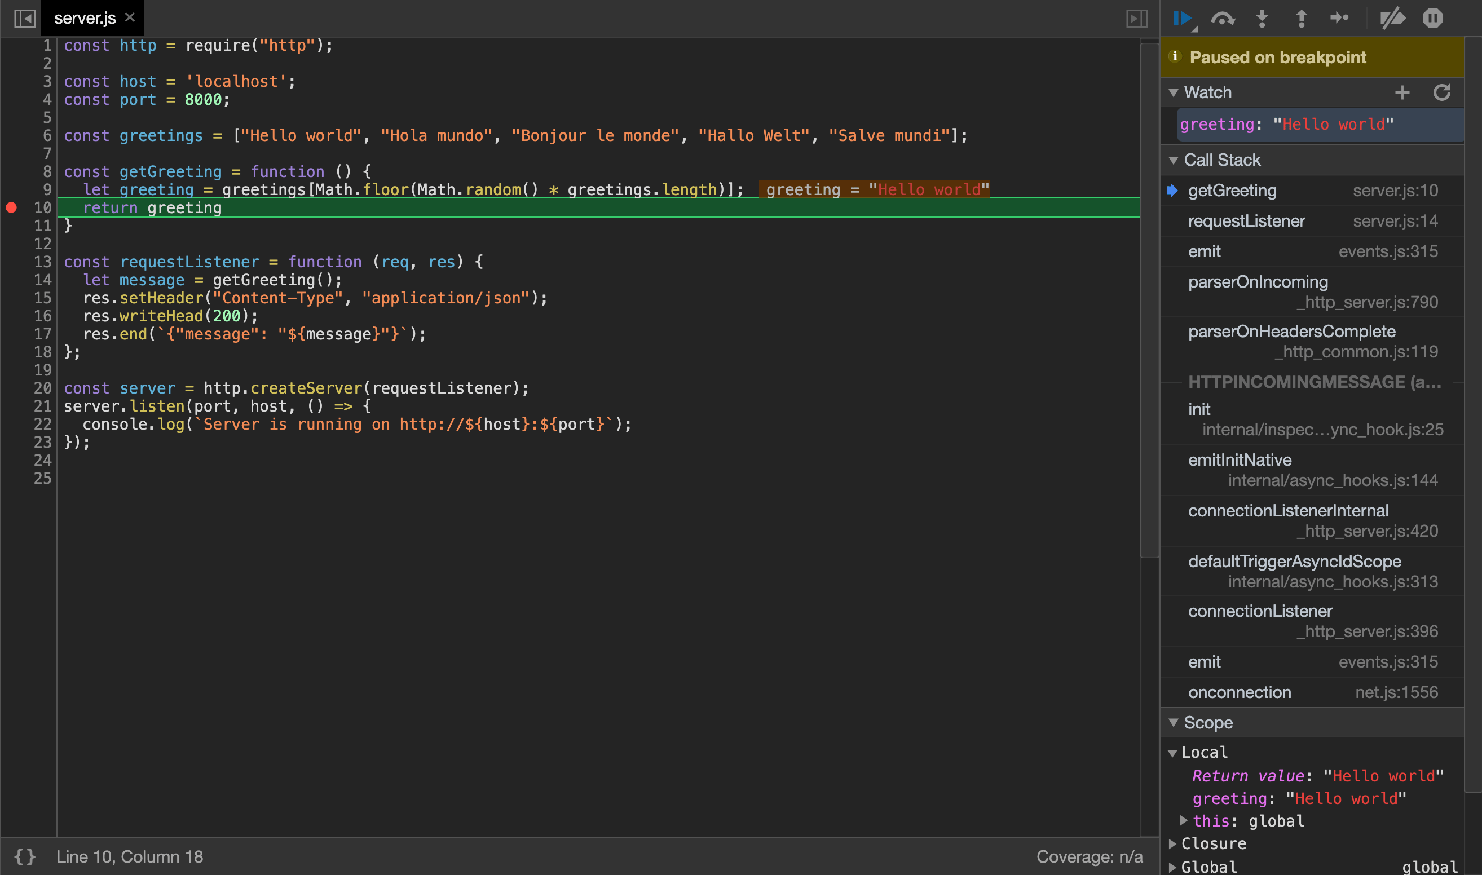The width and height of the screenshot is (1482, 875).
Task: Select getGreeting call stack frame
Action: point(1312,191)
